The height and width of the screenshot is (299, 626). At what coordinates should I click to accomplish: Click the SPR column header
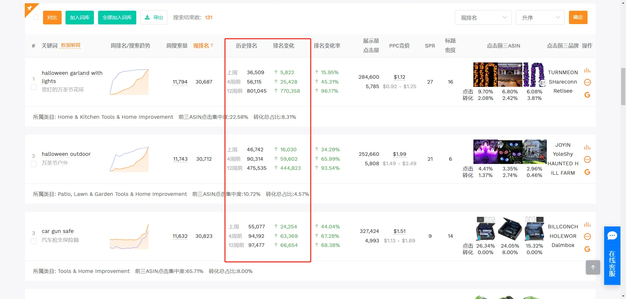pyautogui.click(x=430, y=46)
